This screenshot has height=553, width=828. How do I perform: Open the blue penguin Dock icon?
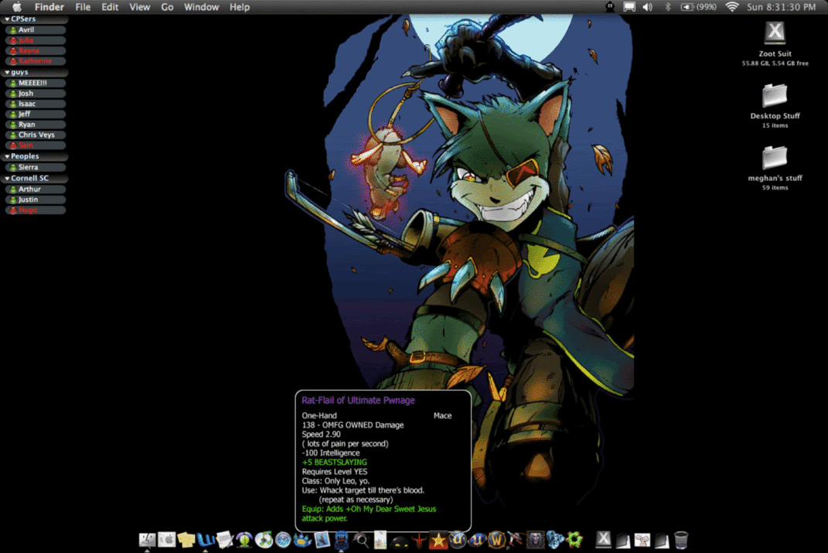[341, 540]
